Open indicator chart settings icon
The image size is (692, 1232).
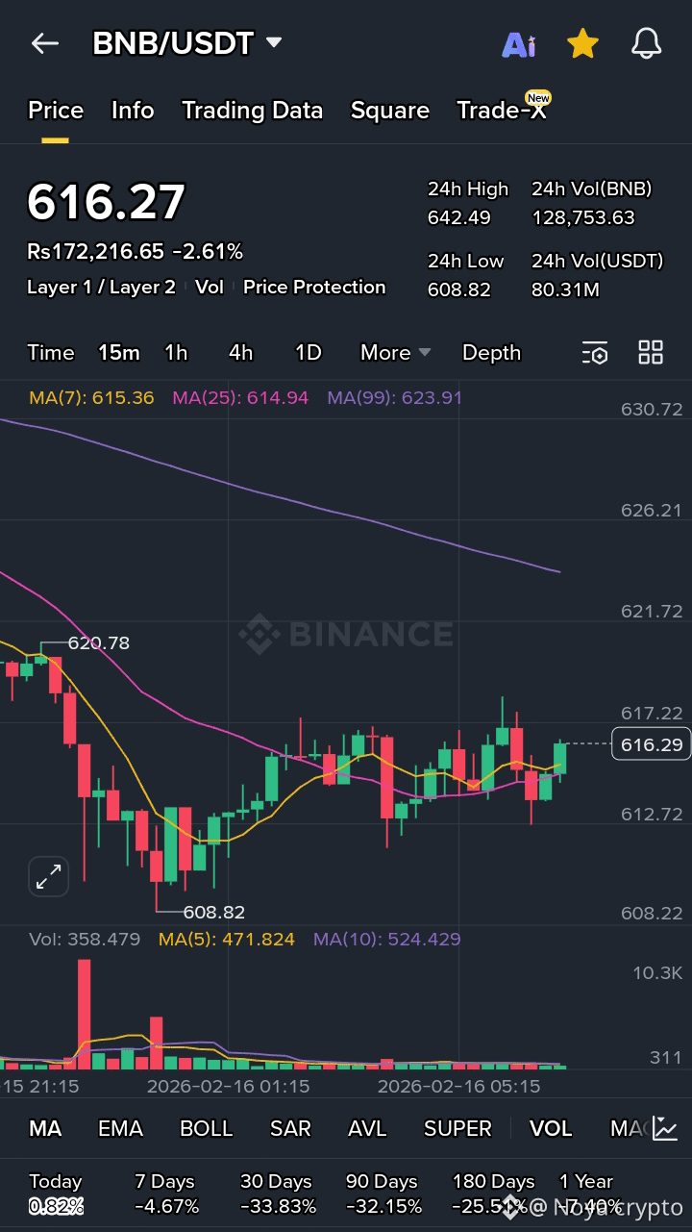(x=665, y=1128)
